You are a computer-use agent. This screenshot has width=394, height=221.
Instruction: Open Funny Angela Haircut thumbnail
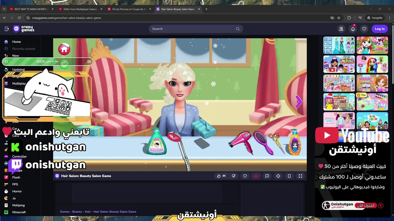[372, 45]
